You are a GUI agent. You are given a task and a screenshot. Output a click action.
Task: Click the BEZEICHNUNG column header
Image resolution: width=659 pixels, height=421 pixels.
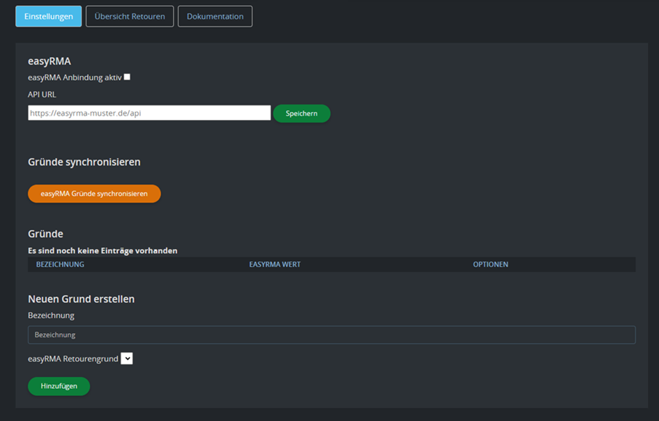click(x=60, y=264)
